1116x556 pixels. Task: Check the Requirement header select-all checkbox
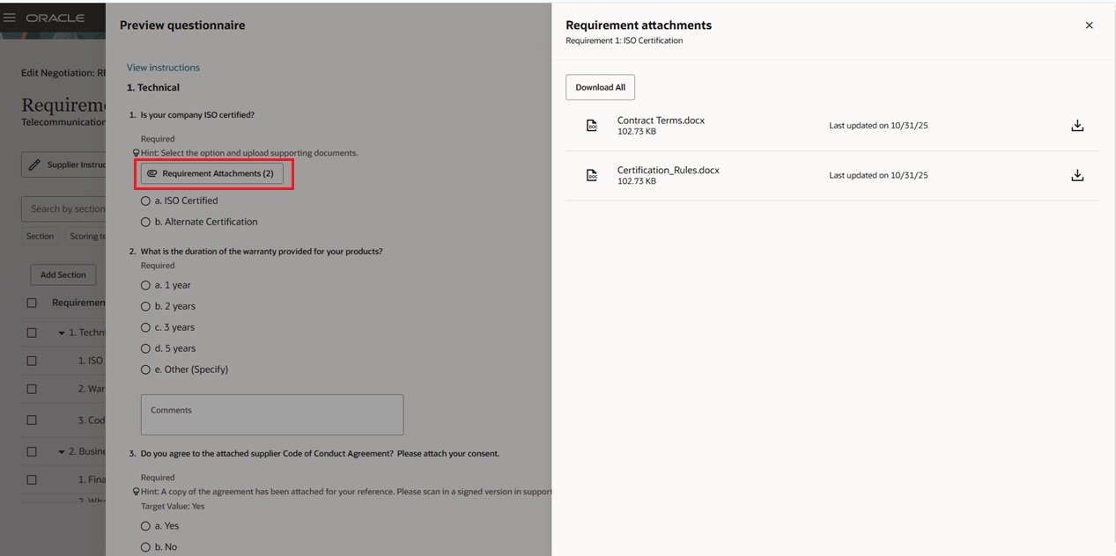coord(32,302)
